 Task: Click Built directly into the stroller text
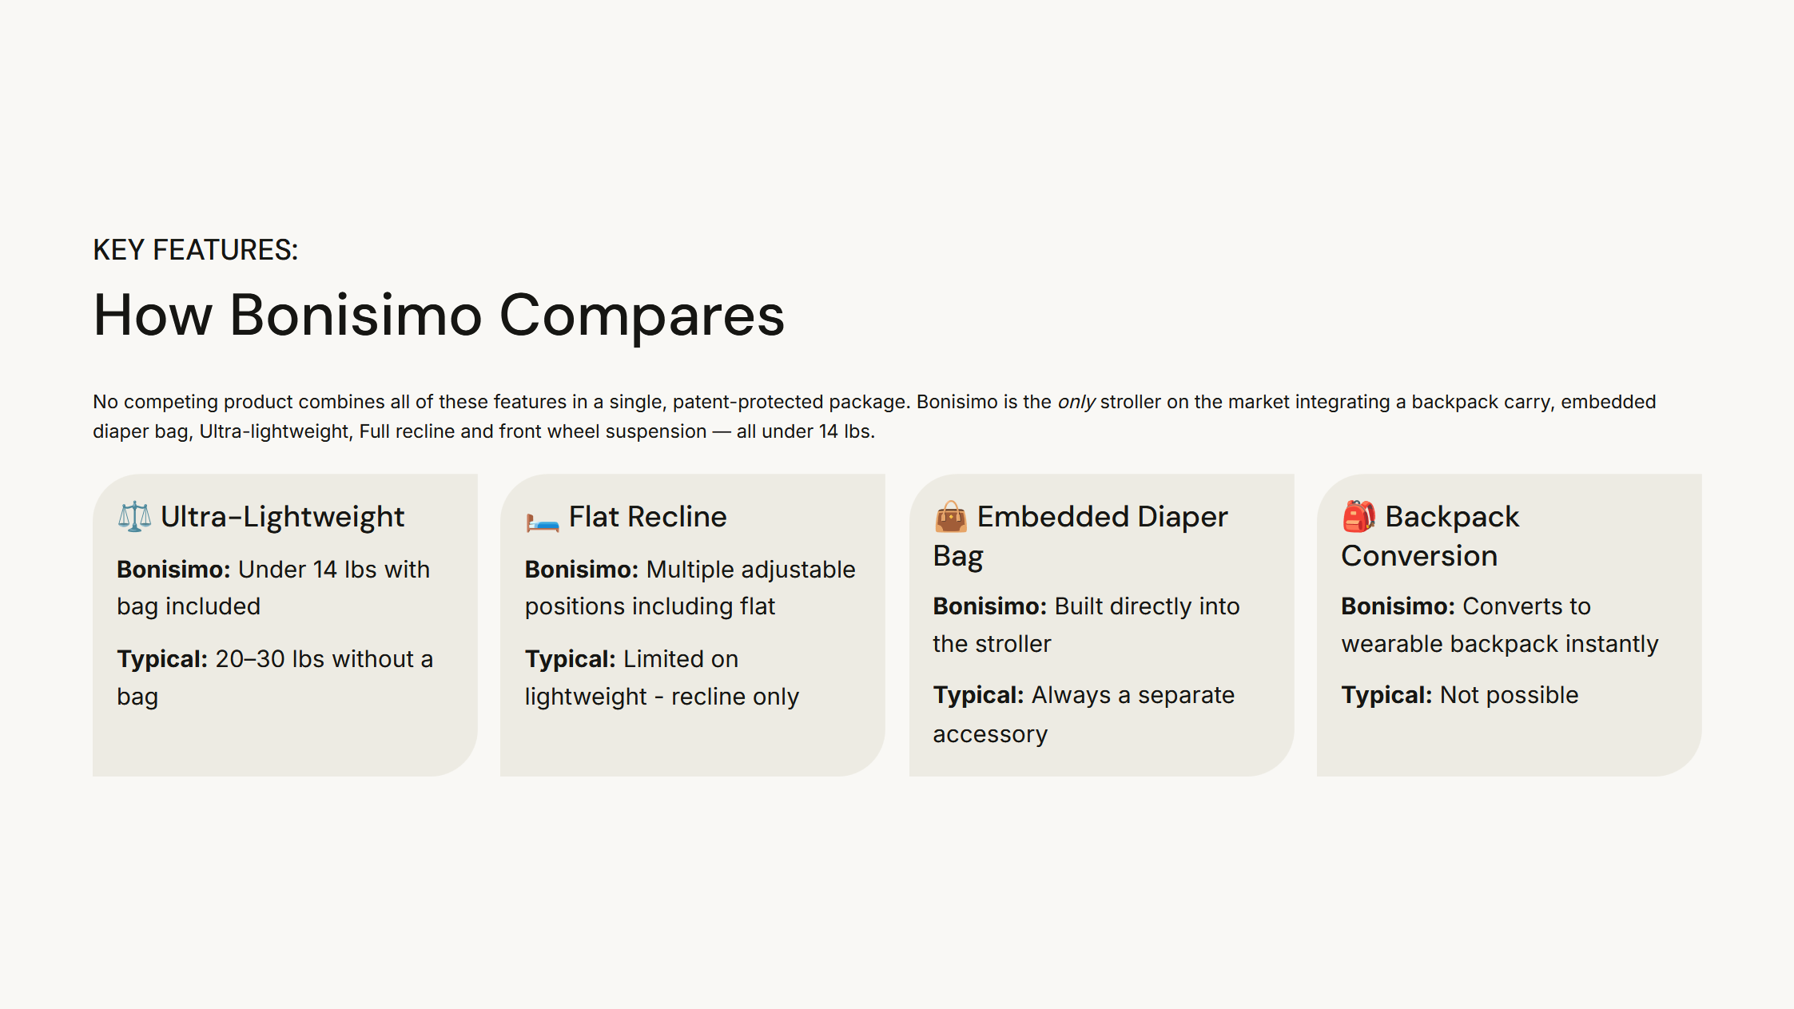pyautogui.click(x=1086, y=625)
